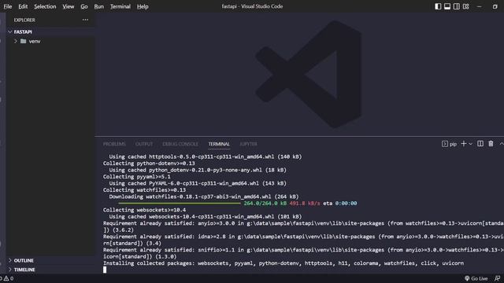
Task: Maximize panel size chevron
Action: click(501, 144)
